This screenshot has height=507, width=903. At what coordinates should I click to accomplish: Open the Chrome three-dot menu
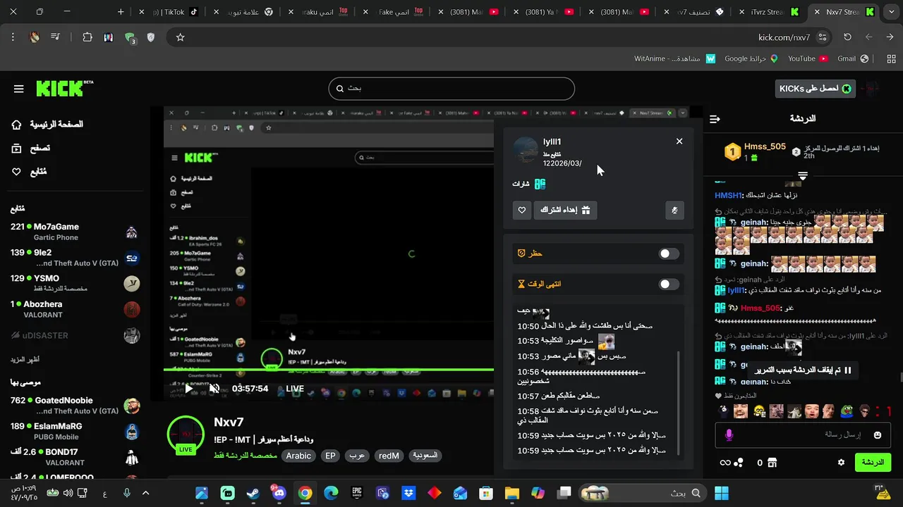click(x=13, y=37)
